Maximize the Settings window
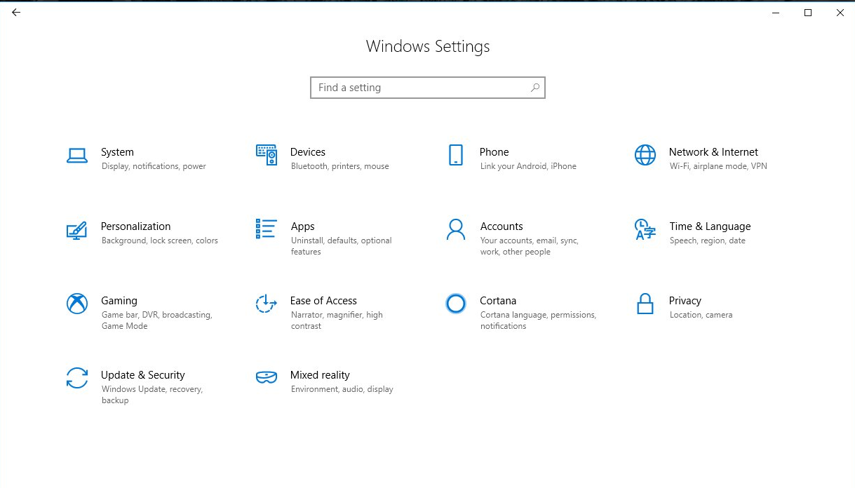 (808, 13)
